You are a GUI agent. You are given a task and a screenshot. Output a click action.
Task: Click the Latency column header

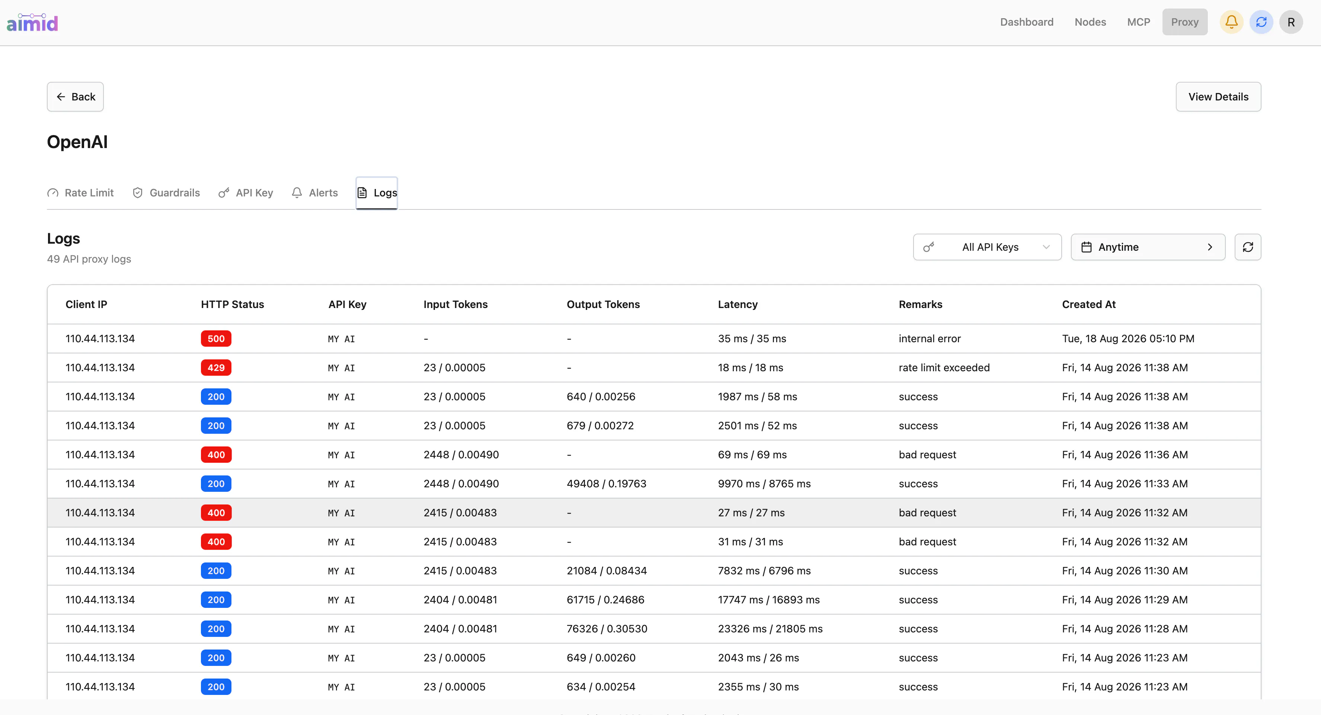pos(738,304)
